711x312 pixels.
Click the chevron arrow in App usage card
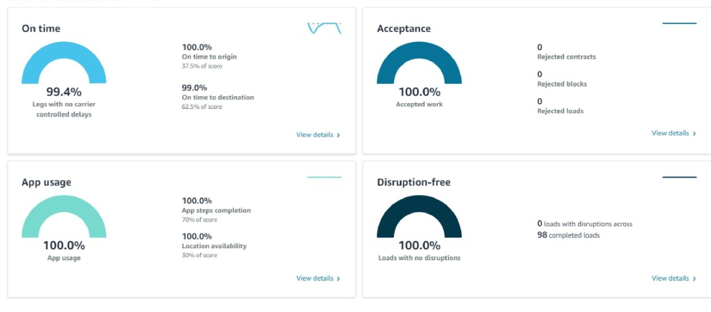click(339, 279)
